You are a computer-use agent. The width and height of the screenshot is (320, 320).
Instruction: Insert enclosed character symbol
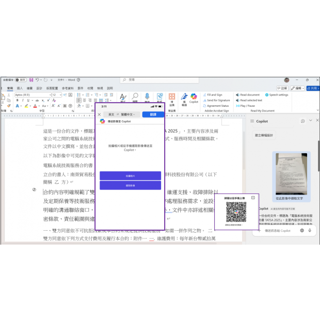point(70,106)
